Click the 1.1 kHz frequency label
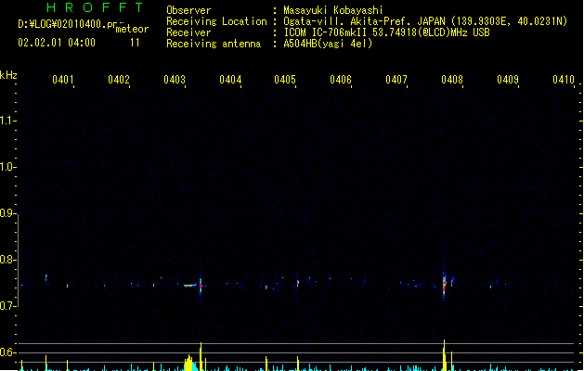Image resolution: width=584 pixels, height=371 pixels. pos(7,121)
